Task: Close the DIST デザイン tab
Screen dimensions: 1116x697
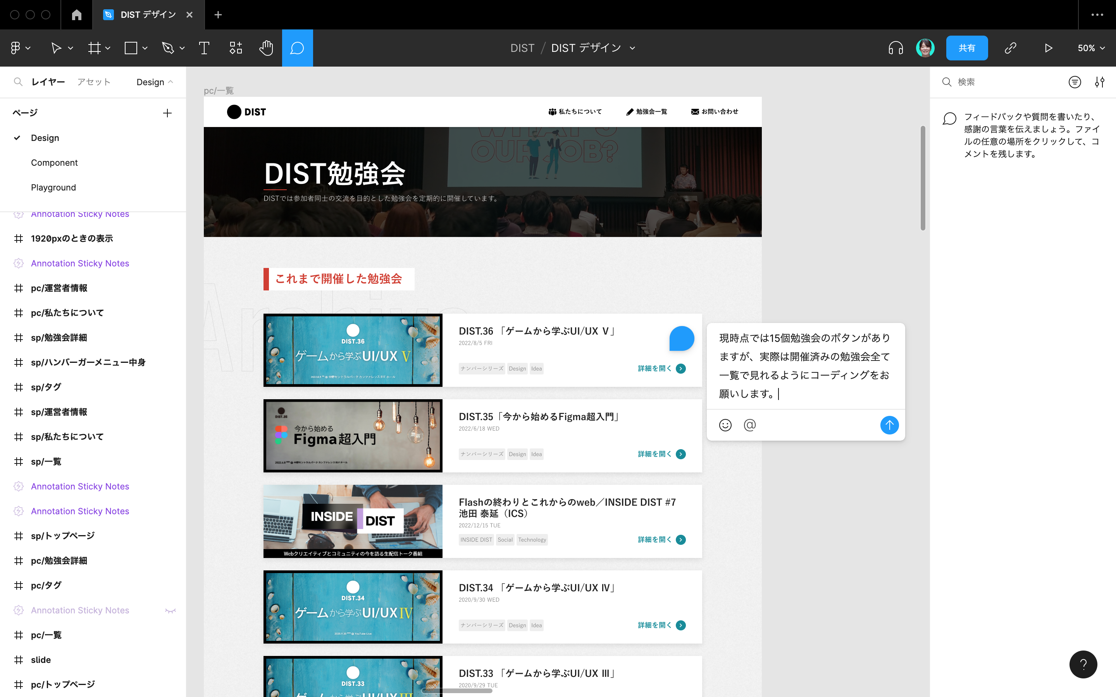Action: 189,15
